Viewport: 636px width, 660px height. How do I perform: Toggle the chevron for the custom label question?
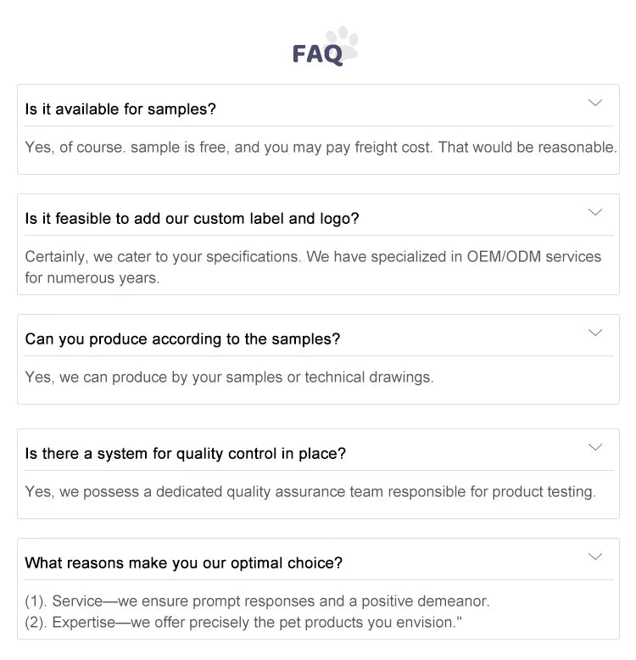click(x=595, y=212)
